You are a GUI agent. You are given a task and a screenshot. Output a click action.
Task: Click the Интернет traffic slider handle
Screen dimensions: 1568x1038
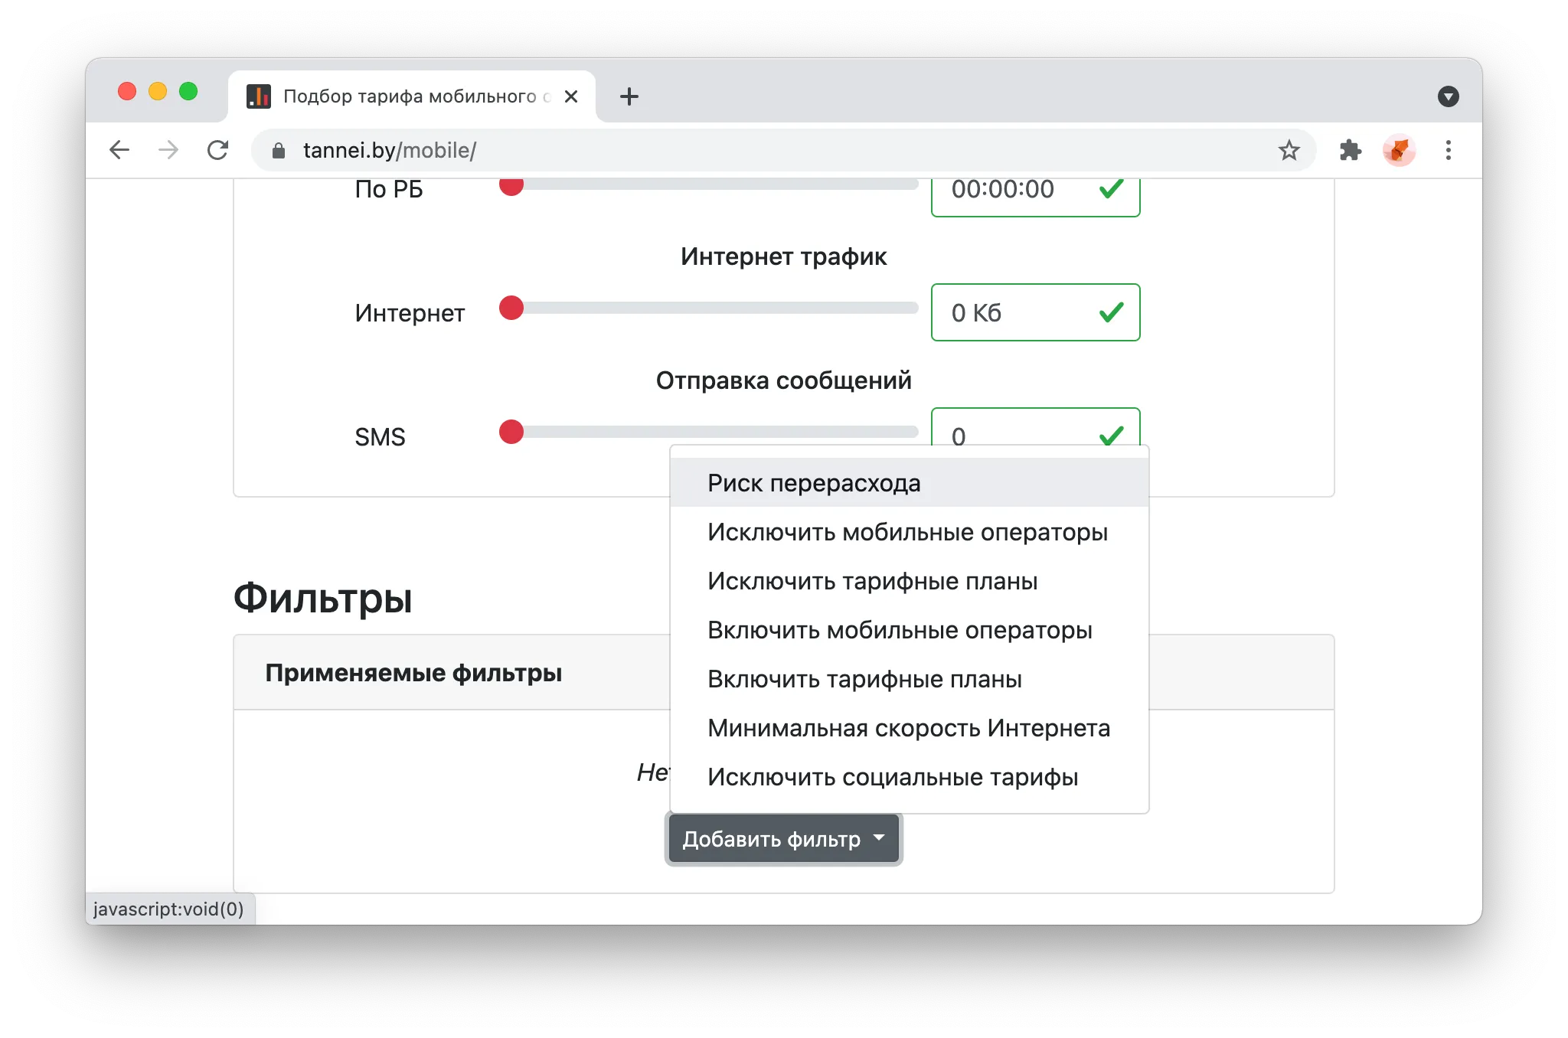pyautogui.click(x=511, y=308)
